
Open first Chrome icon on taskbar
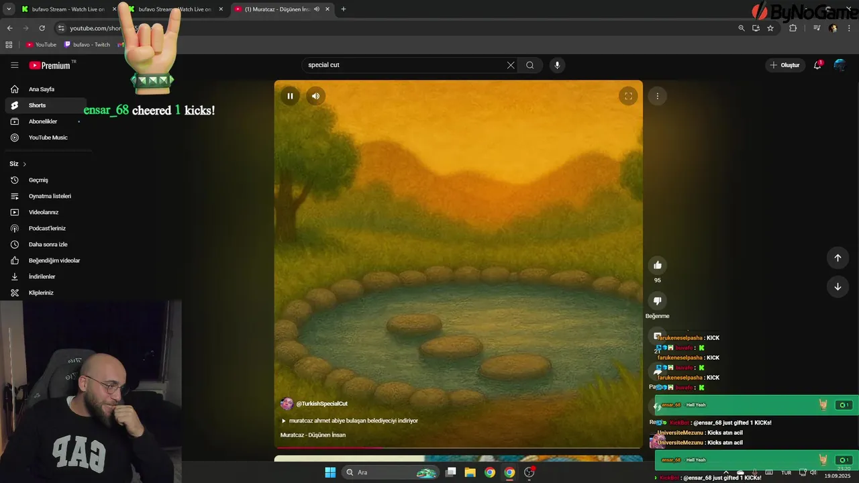click(490, 472)
